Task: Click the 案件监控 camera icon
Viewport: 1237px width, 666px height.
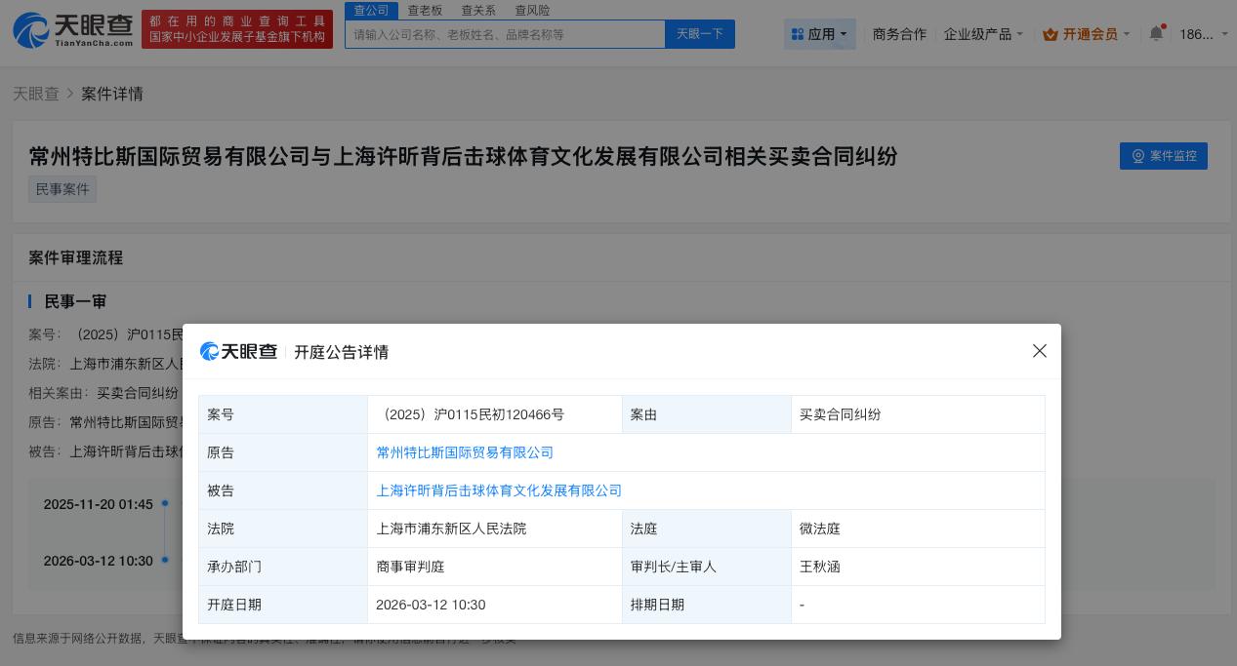Action: click(1138, 156)
